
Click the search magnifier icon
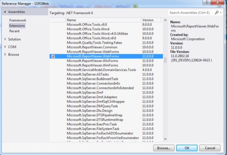coord(217,13)
